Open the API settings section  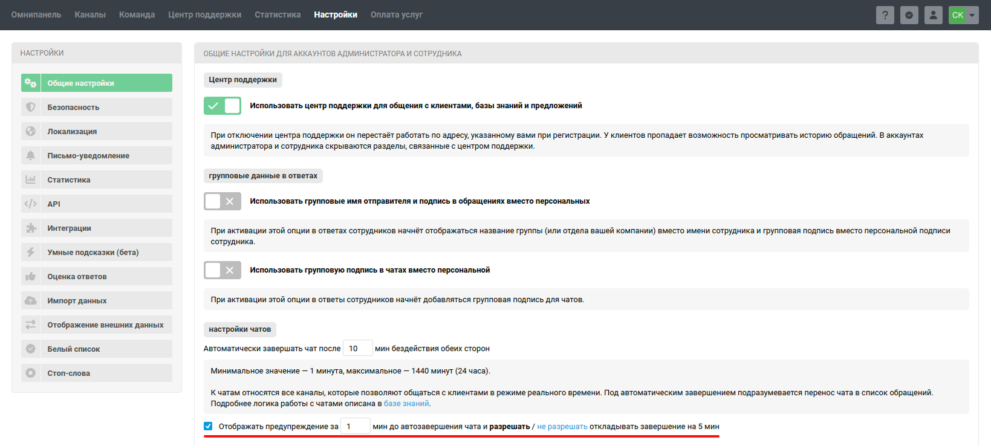point(97,204)
